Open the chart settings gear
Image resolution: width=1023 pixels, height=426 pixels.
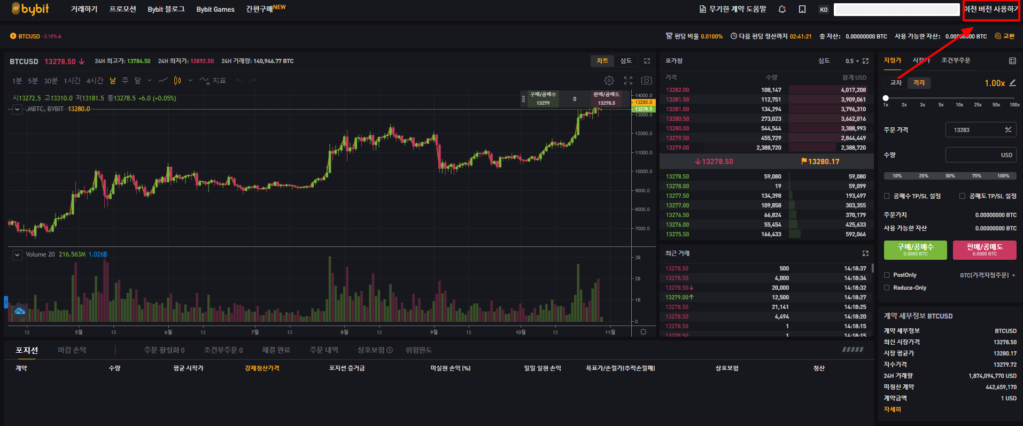(609, 81)
